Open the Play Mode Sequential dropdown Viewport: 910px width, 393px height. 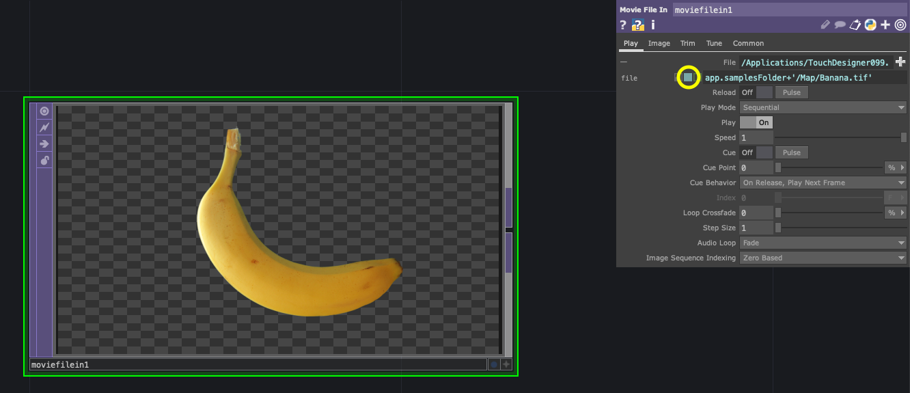823,107
